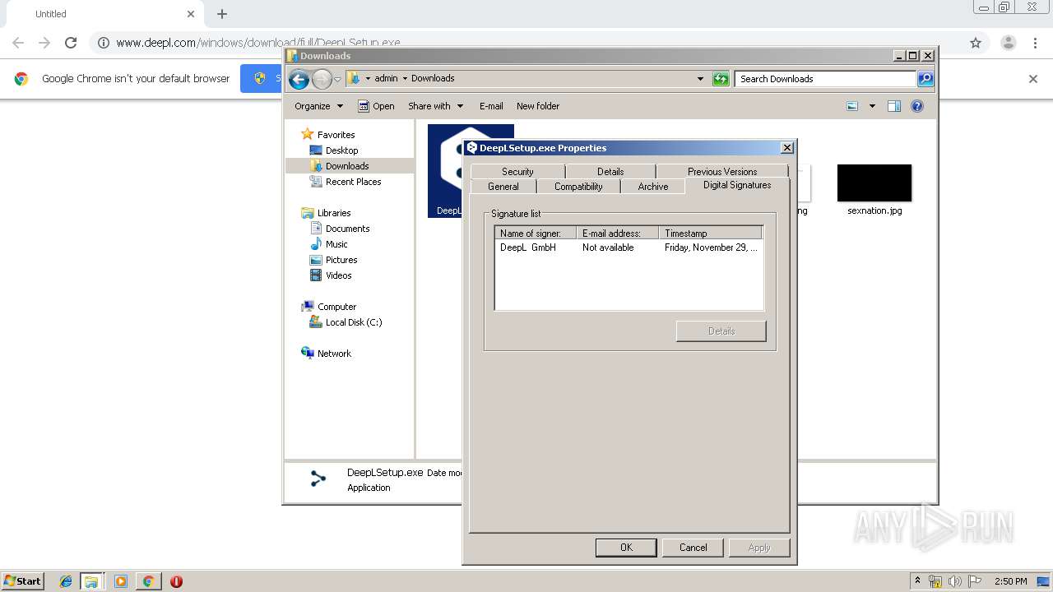This screenshot has height=592, width=1053.
Task: Select Desktop in the navigation pane
Action: tap(341, 150)
